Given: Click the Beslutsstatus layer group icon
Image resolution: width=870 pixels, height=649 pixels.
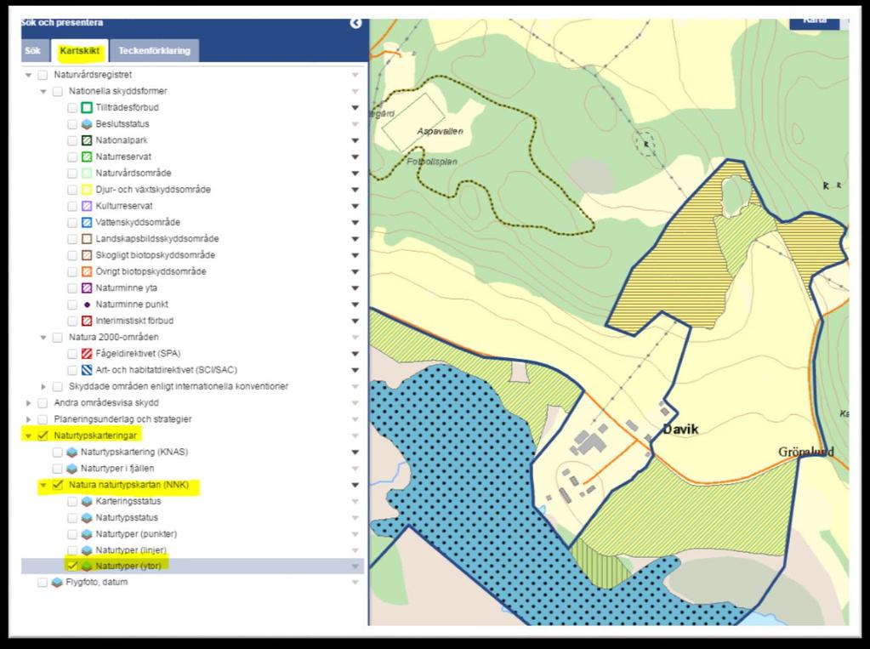Looking at the screenshot, I should click(x=87, y=124).
